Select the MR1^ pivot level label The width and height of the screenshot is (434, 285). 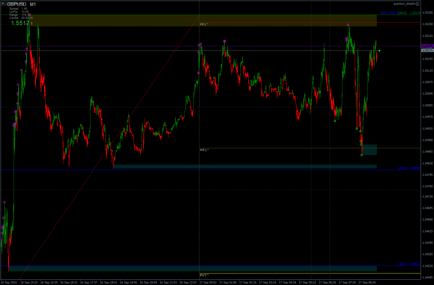point(204,150)
